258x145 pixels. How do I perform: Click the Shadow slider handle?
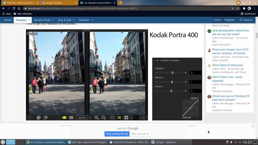click(171, 91)
